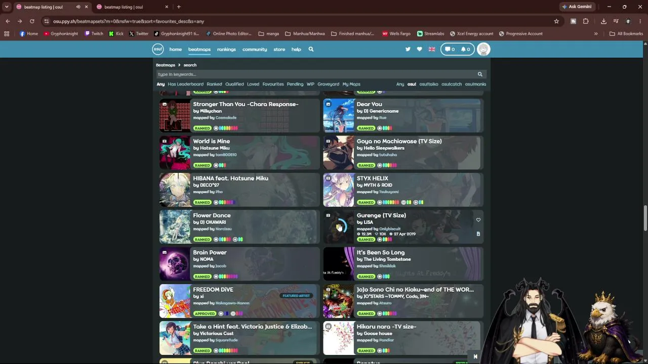Click the support heart icon in the navbar
The height and width of the screenshot is (364, 648).
pyautogui.click(x=419, y=49)
